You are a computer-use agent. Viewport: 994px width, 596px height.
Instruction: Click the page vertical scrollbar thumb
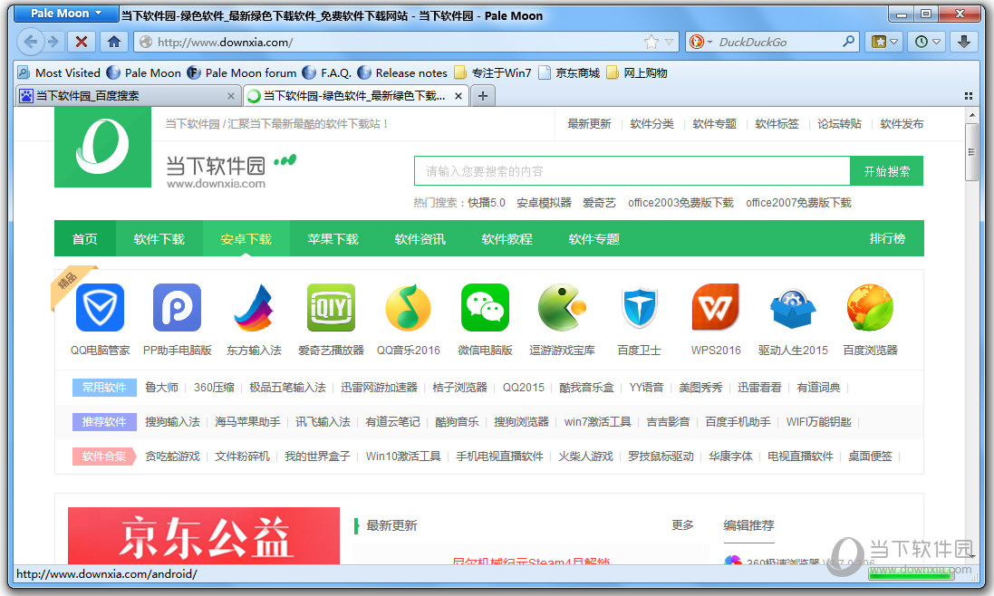(971, 152)
